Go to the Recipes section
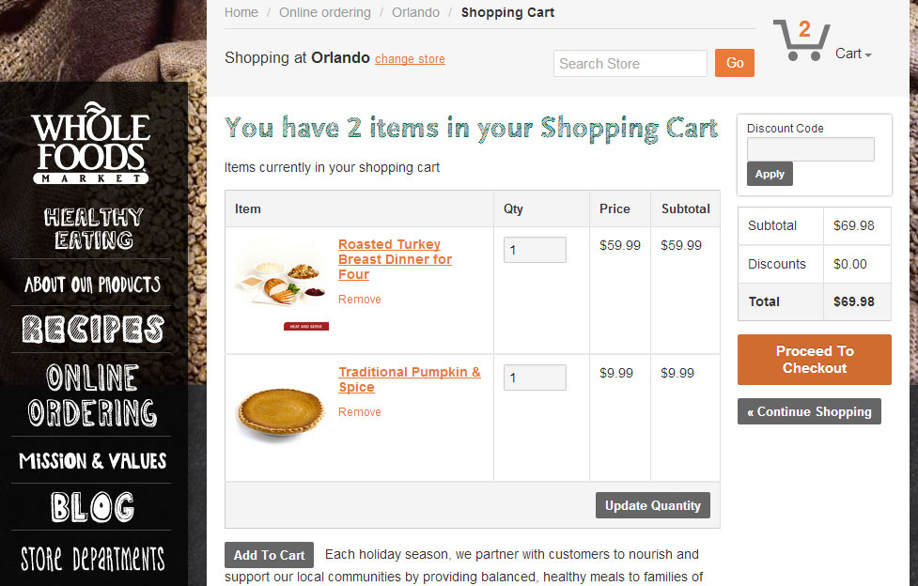This screenshot has height=586, width=918. click(92, 329)
